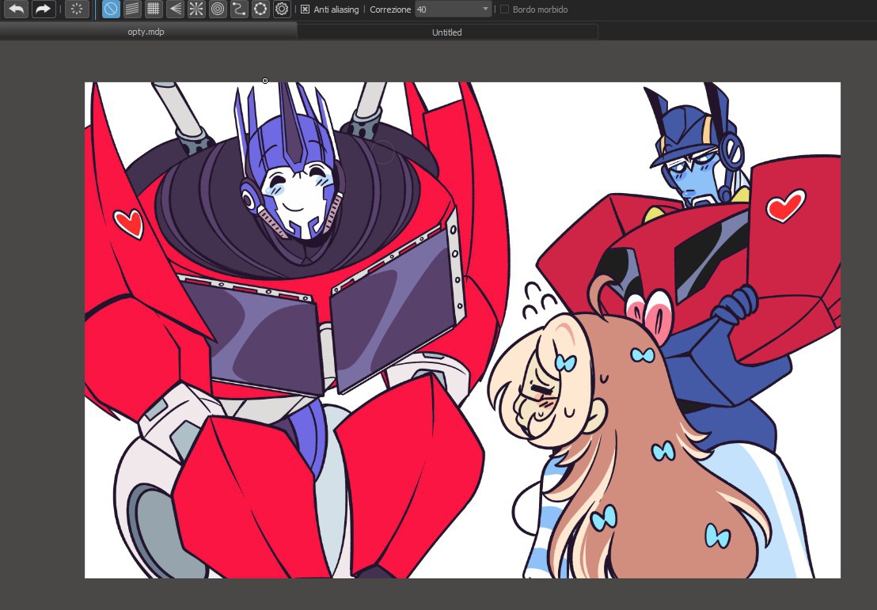Select the vanishing point snap icon
Viewport: 877px width, 610px height.
(x=175, y=9)
